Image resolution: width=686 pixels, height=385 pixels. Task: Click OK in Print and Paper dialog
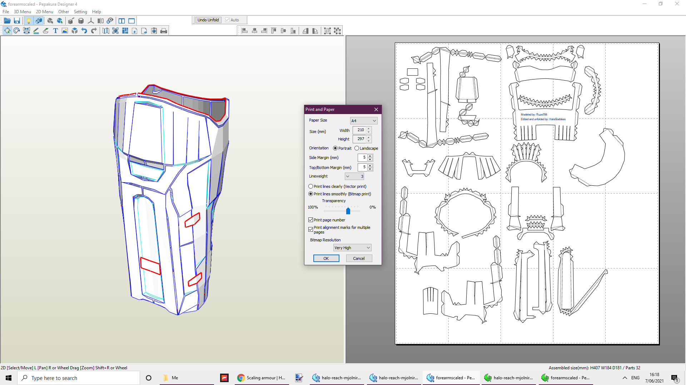point(326,258)
